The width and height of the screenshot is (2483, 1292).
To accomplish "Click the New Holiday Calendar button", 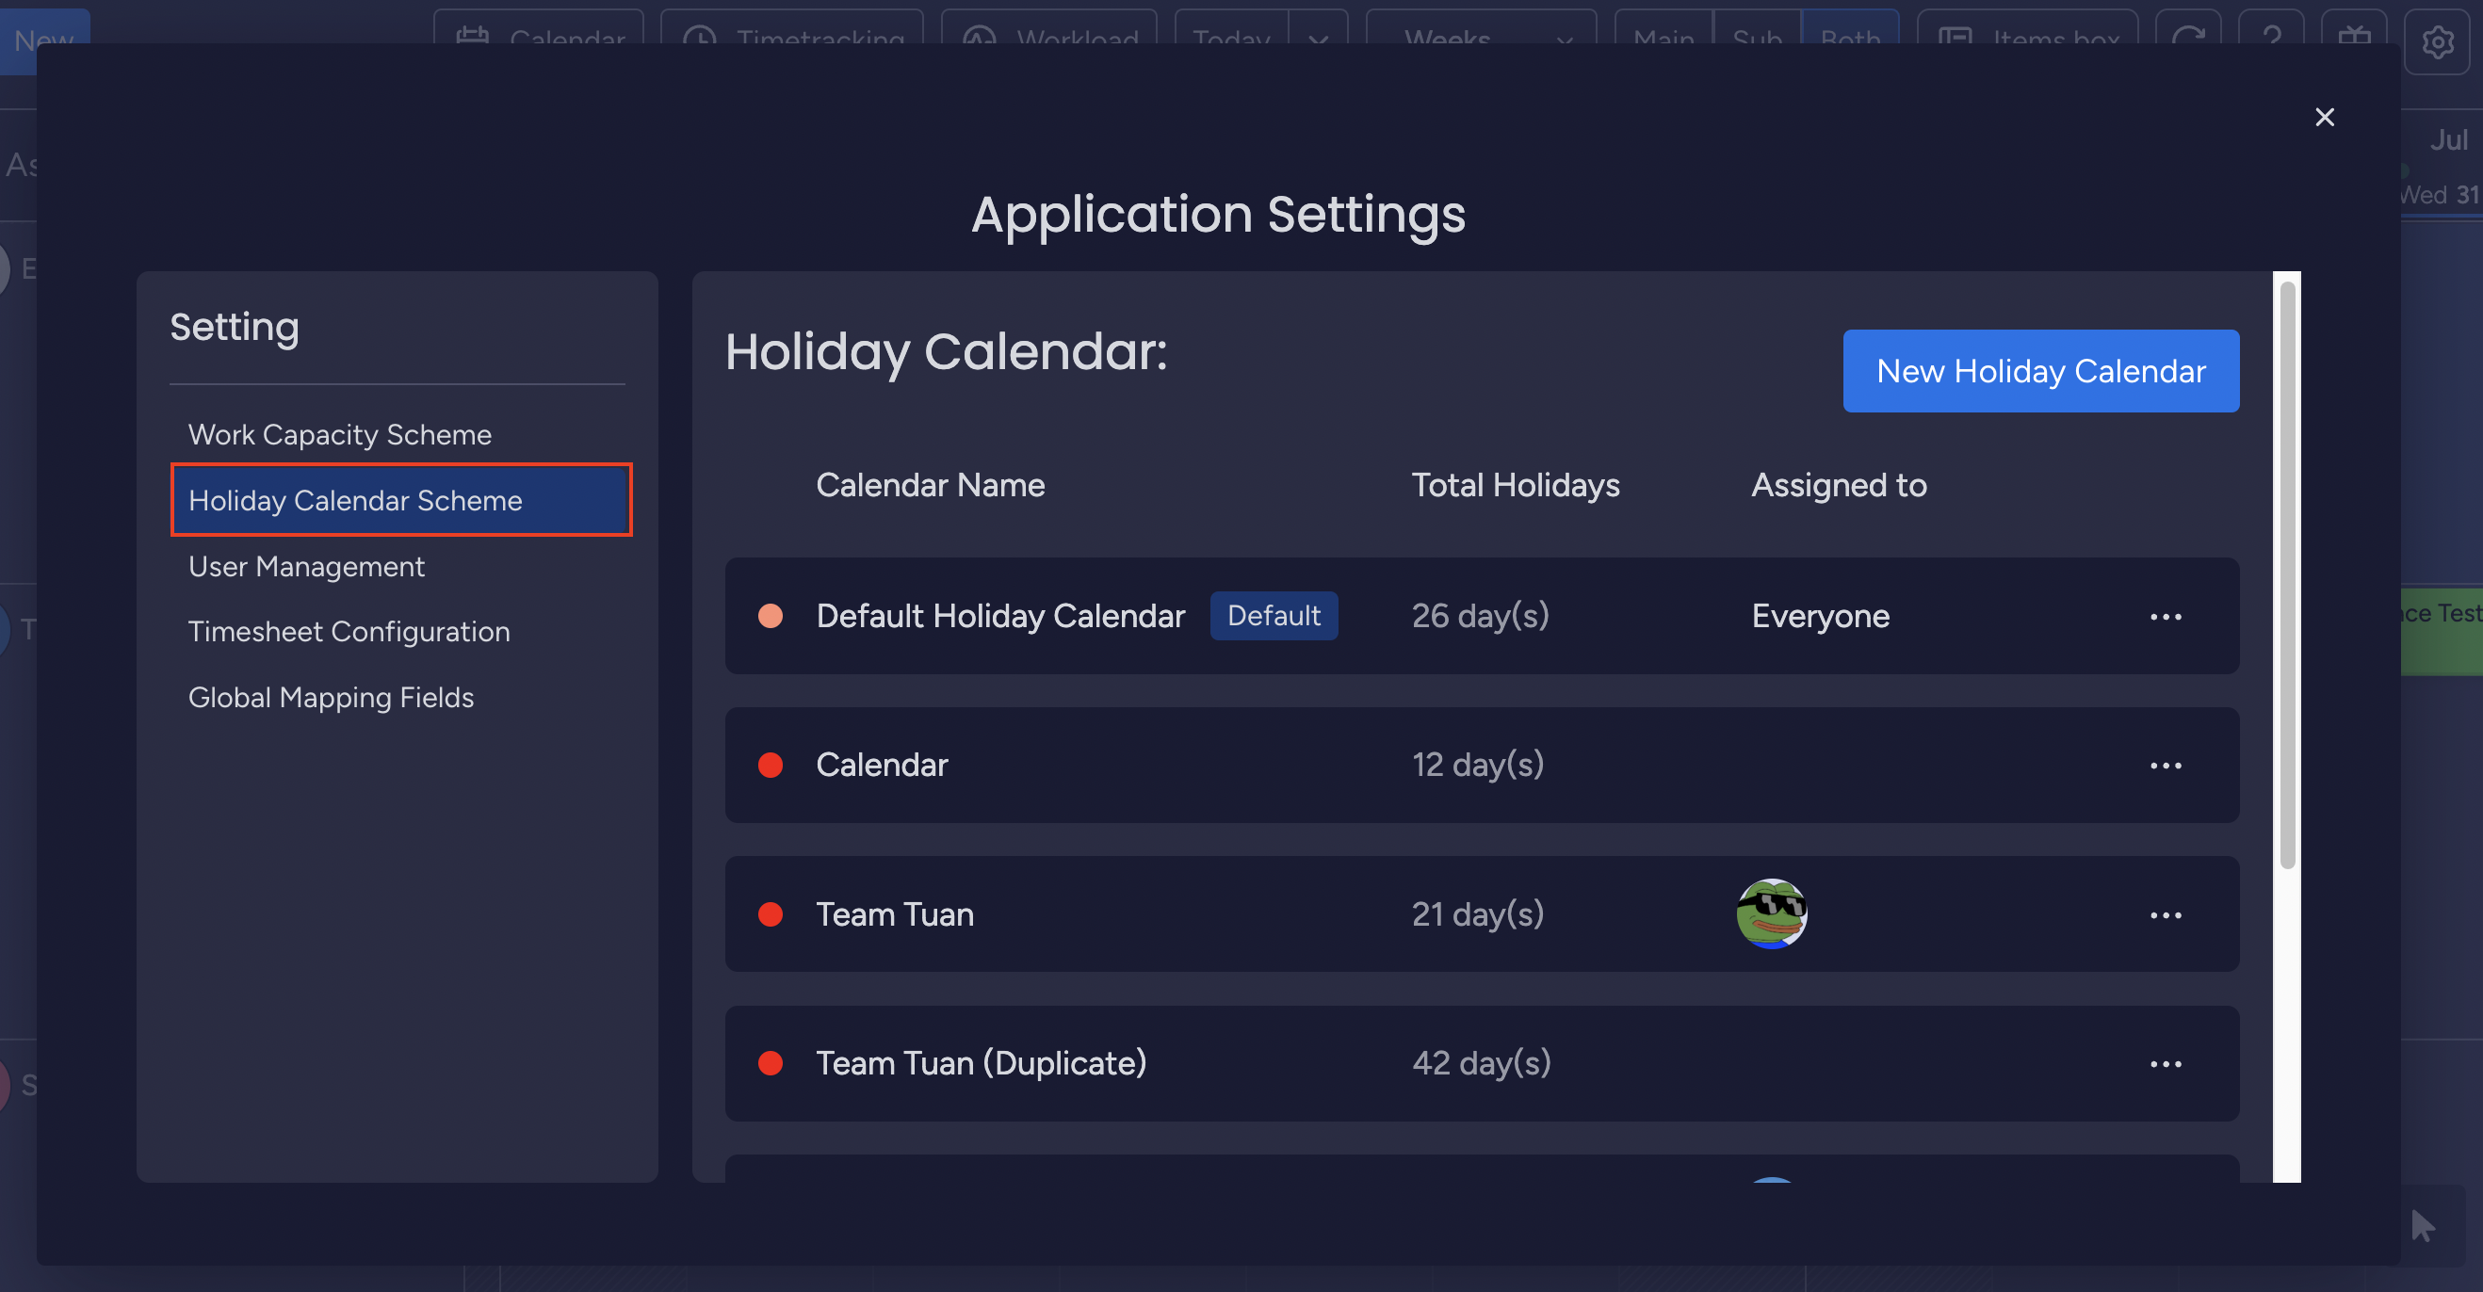I will coord(2039,371).
